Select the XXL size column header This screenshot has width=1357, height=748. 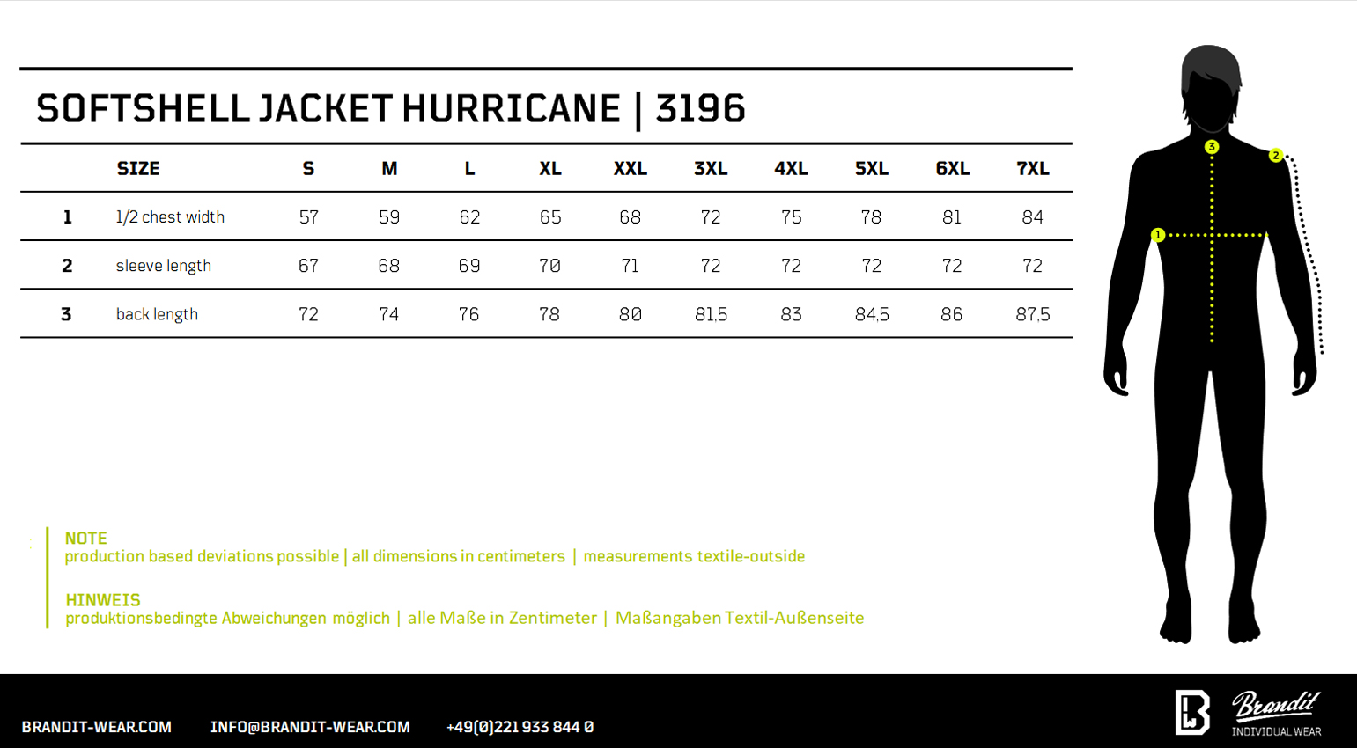pyautogui.click(x=630, y=169)
